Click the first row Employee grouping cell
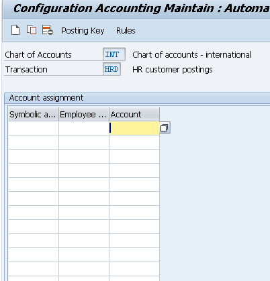This screenshot has height=281, width=270. [x=84, y=128]
